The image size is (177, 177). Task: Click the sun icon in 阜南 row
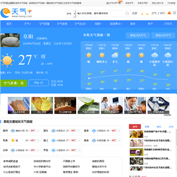pos(13,141)
